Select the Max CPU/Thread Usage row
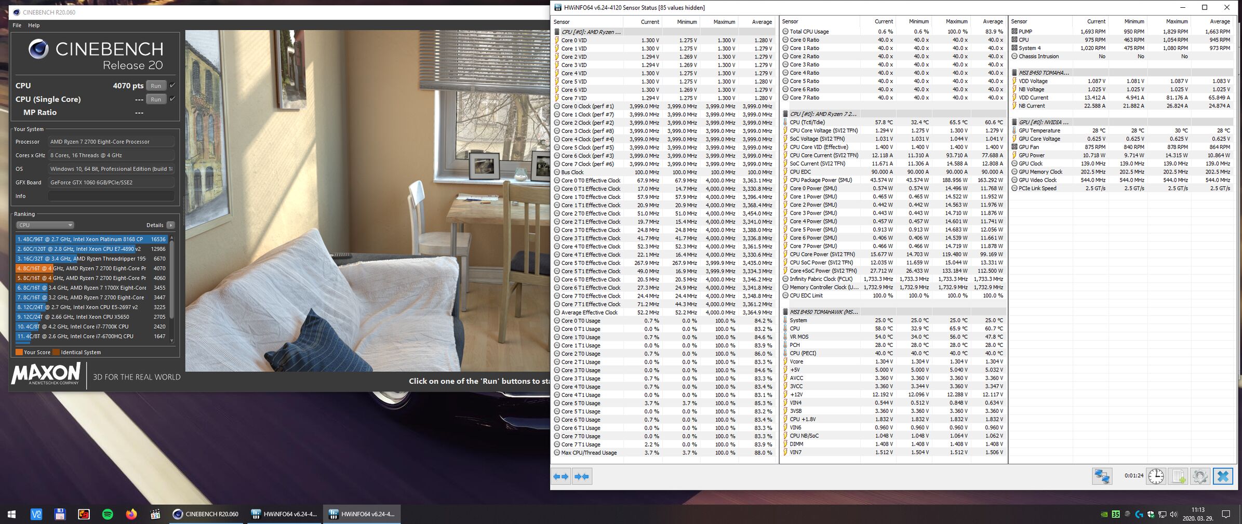1242x524 pixels. point(664,453)
